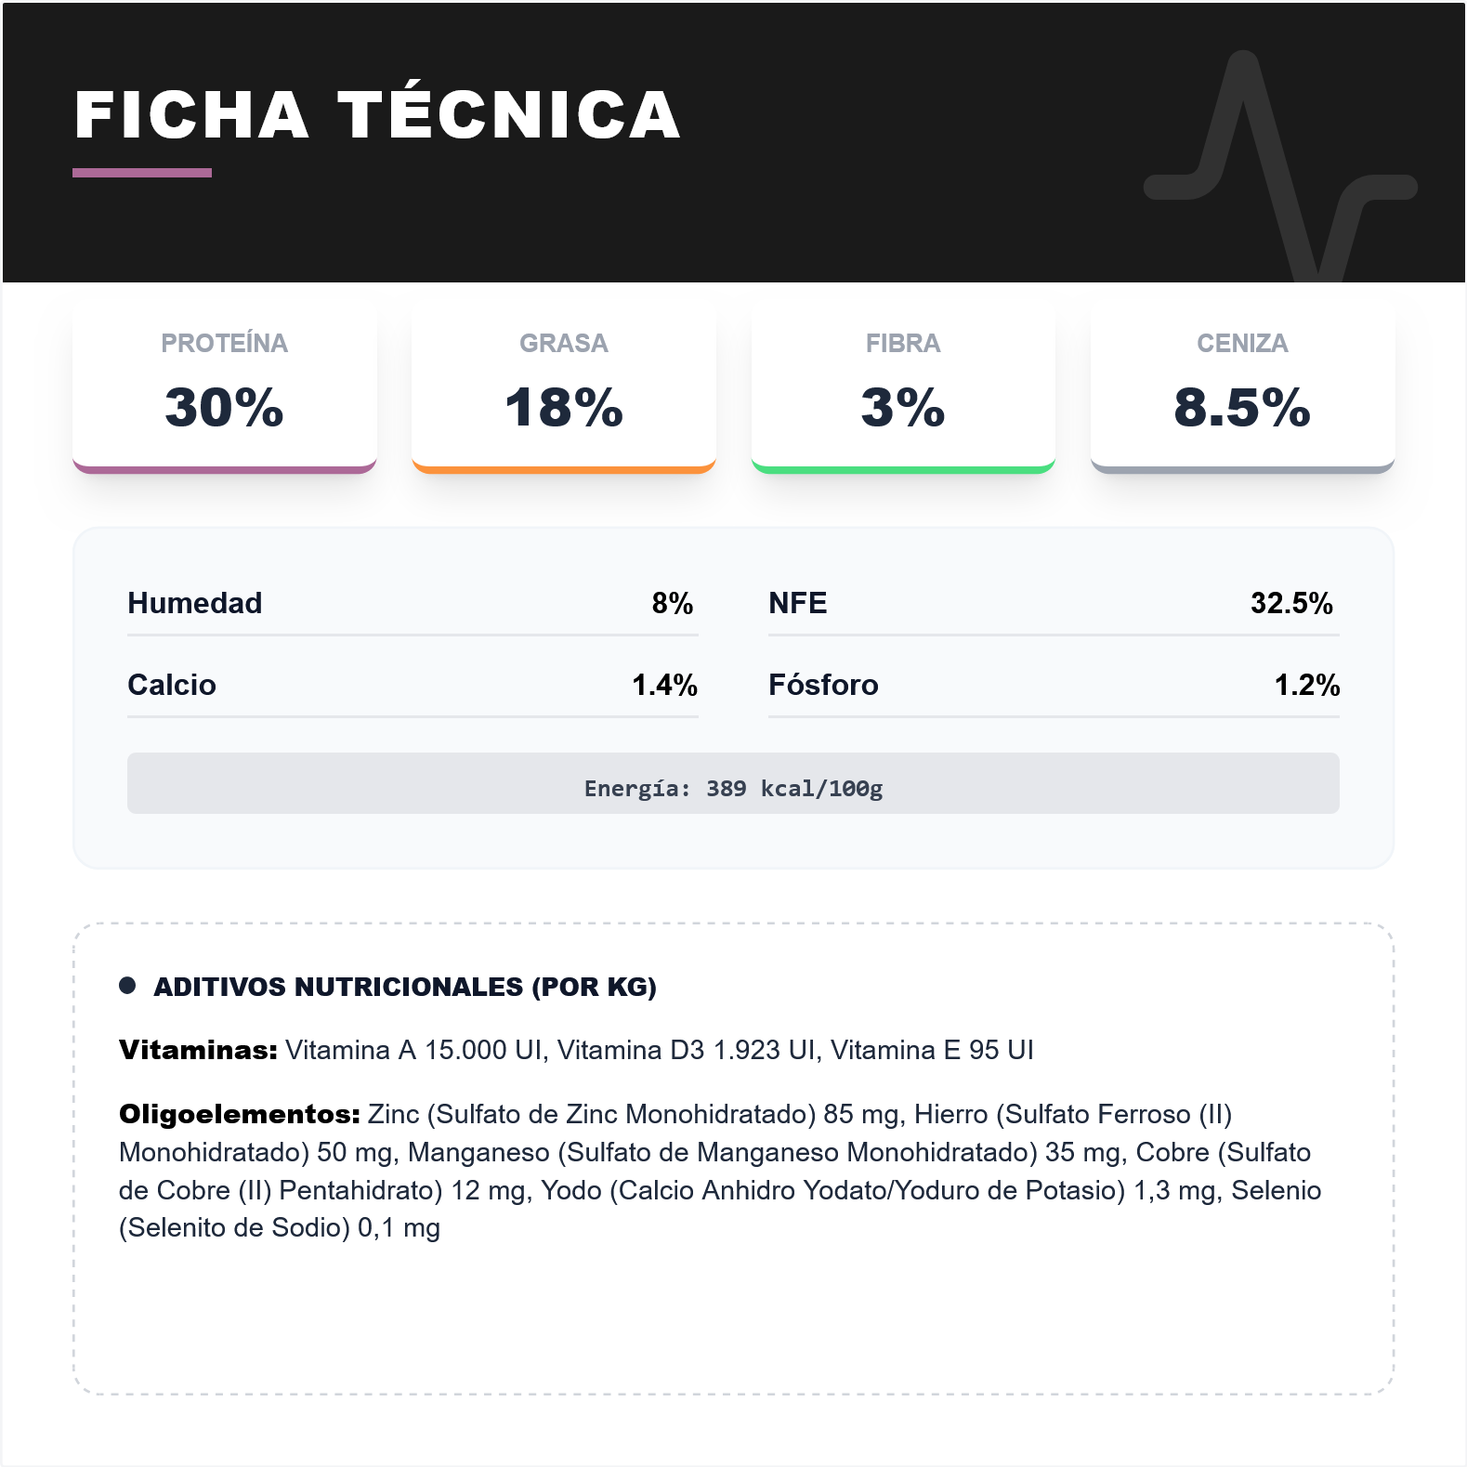Click the purple underline below the title
This screenshot has width=1467, height=1467.
tap(142, 173)
